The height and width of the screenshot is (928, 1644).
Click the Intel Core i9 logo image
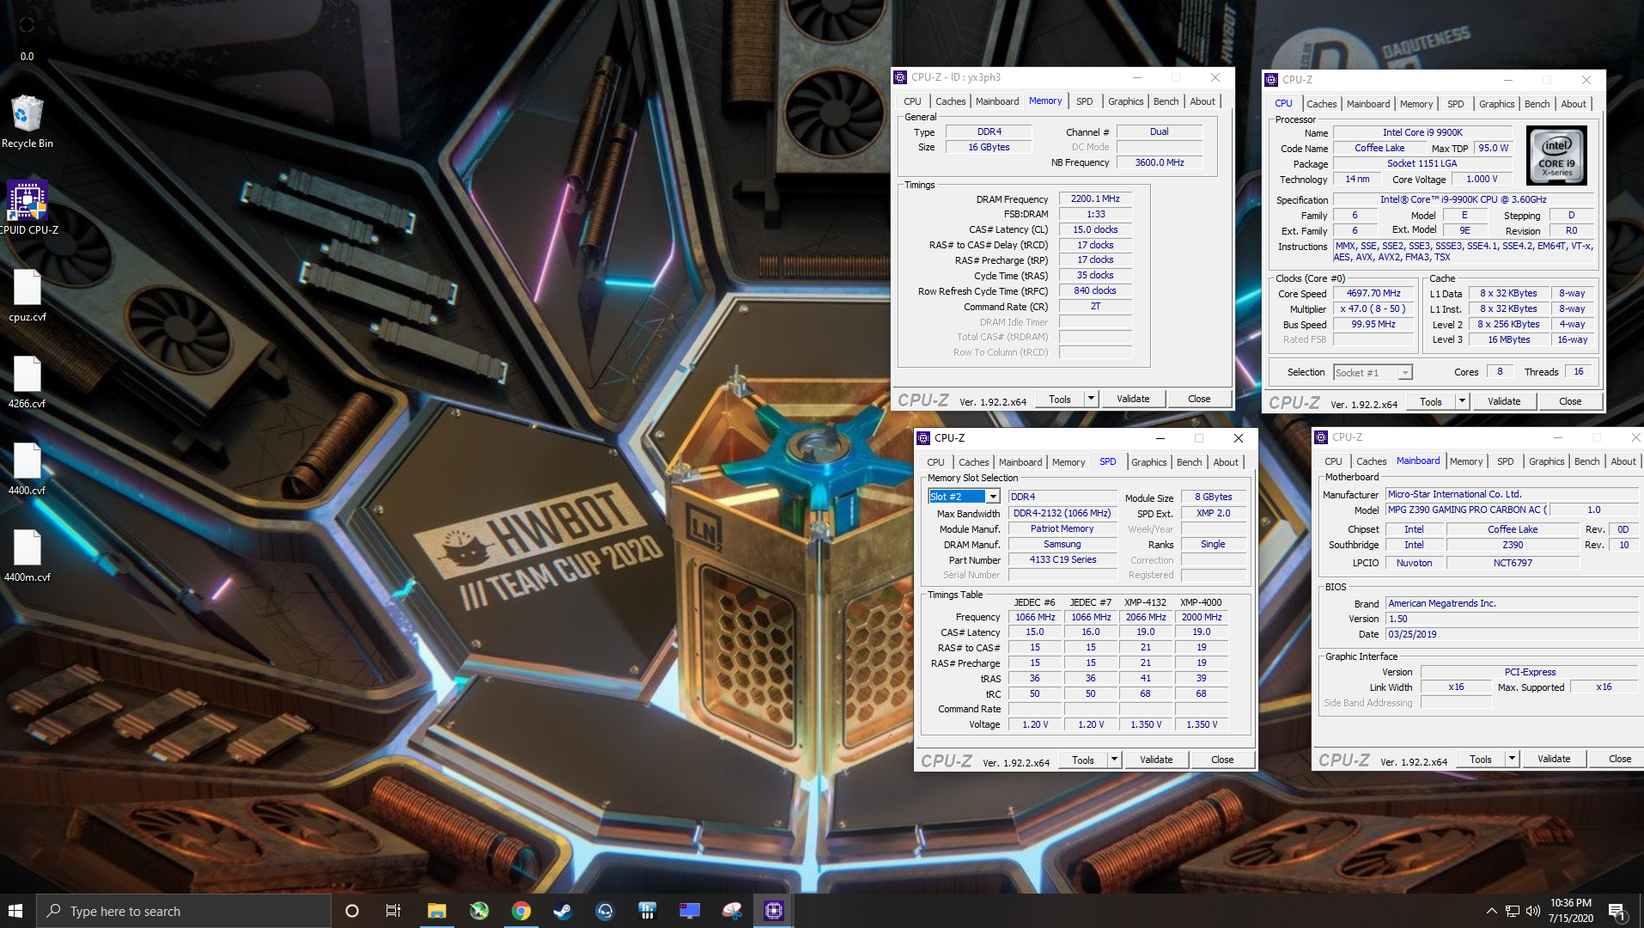point(1556,156)
